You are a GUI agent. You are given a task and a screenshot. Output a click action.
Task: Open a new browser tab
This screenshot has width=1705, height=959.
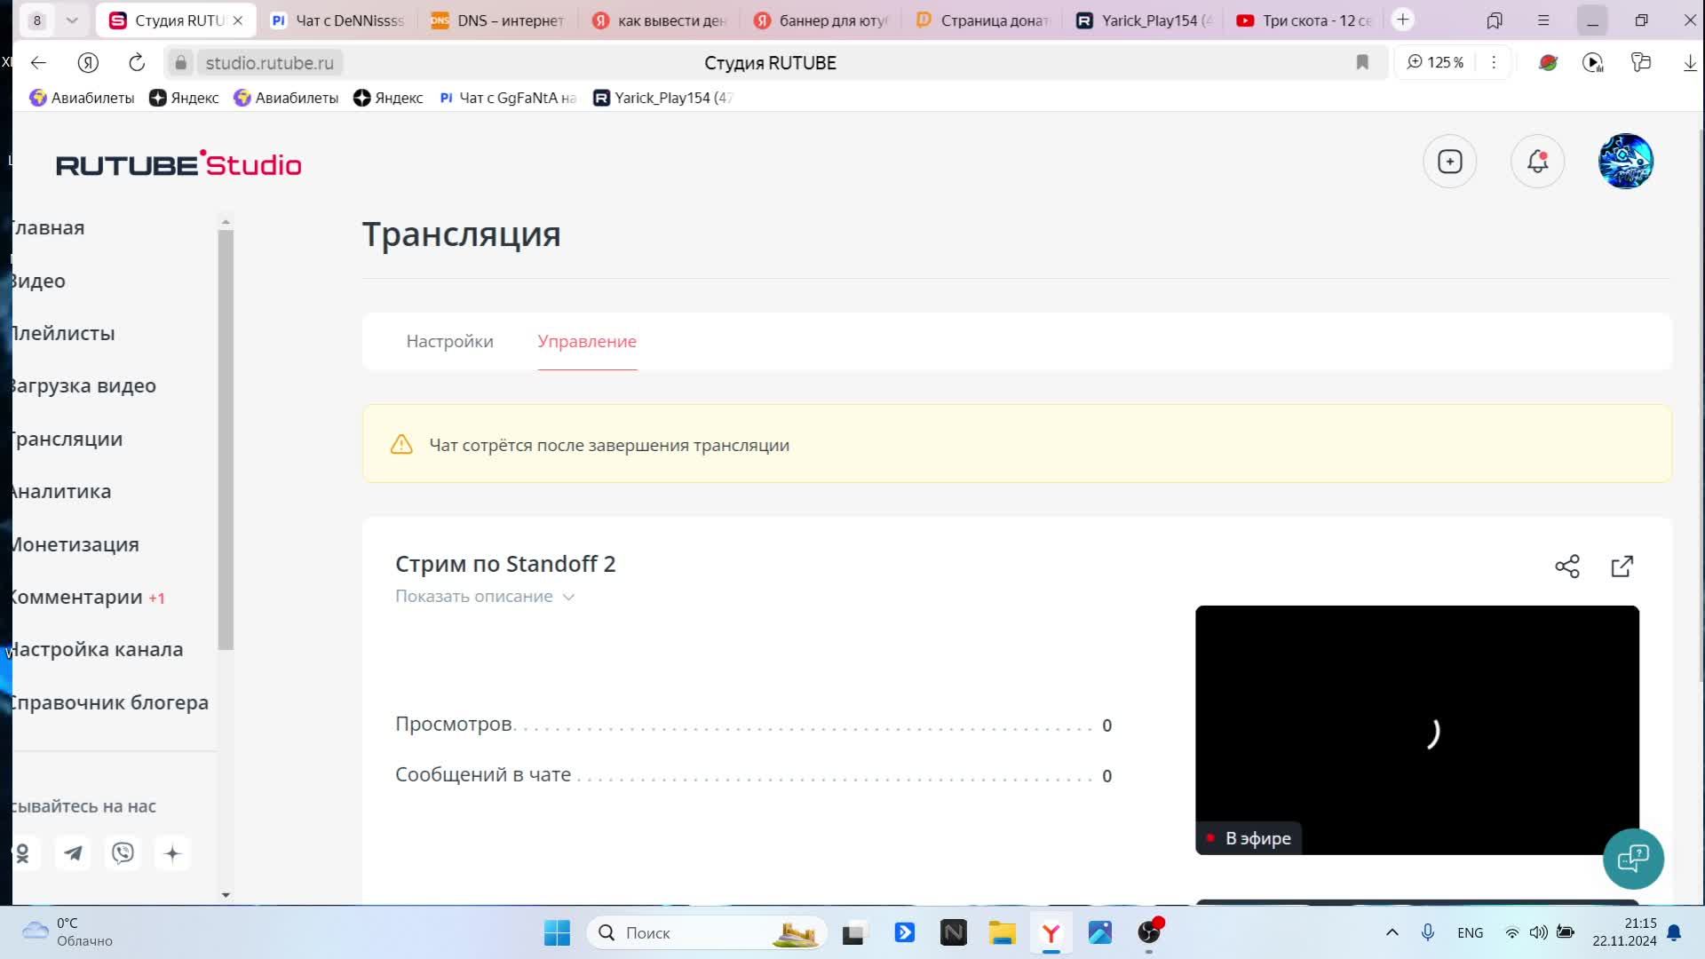click(1403, 20)
